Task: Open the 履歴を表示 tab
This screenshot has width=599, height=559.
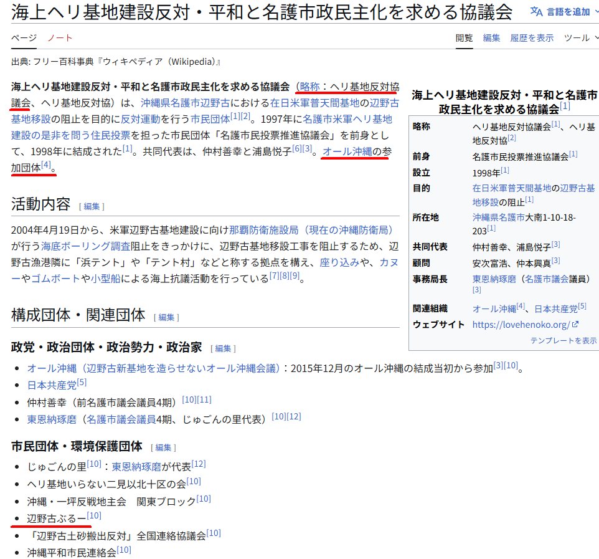Action: [x=532, y=38]
